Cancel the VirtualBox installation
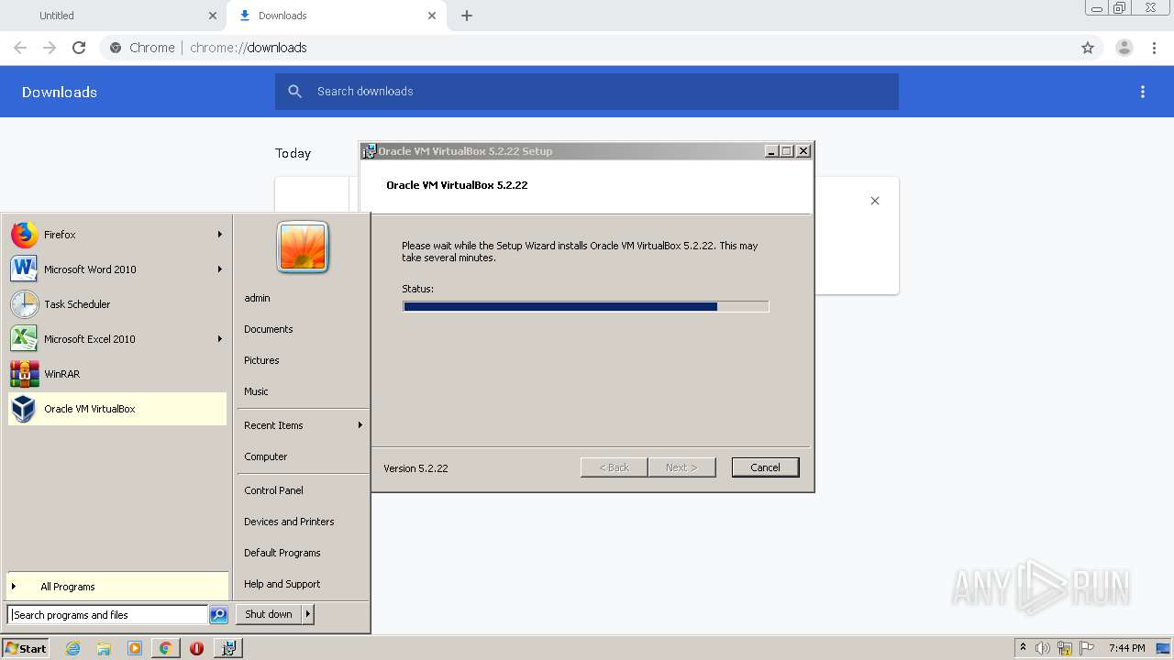Viewport: 1174px width, 660px height. click(765, 467)
